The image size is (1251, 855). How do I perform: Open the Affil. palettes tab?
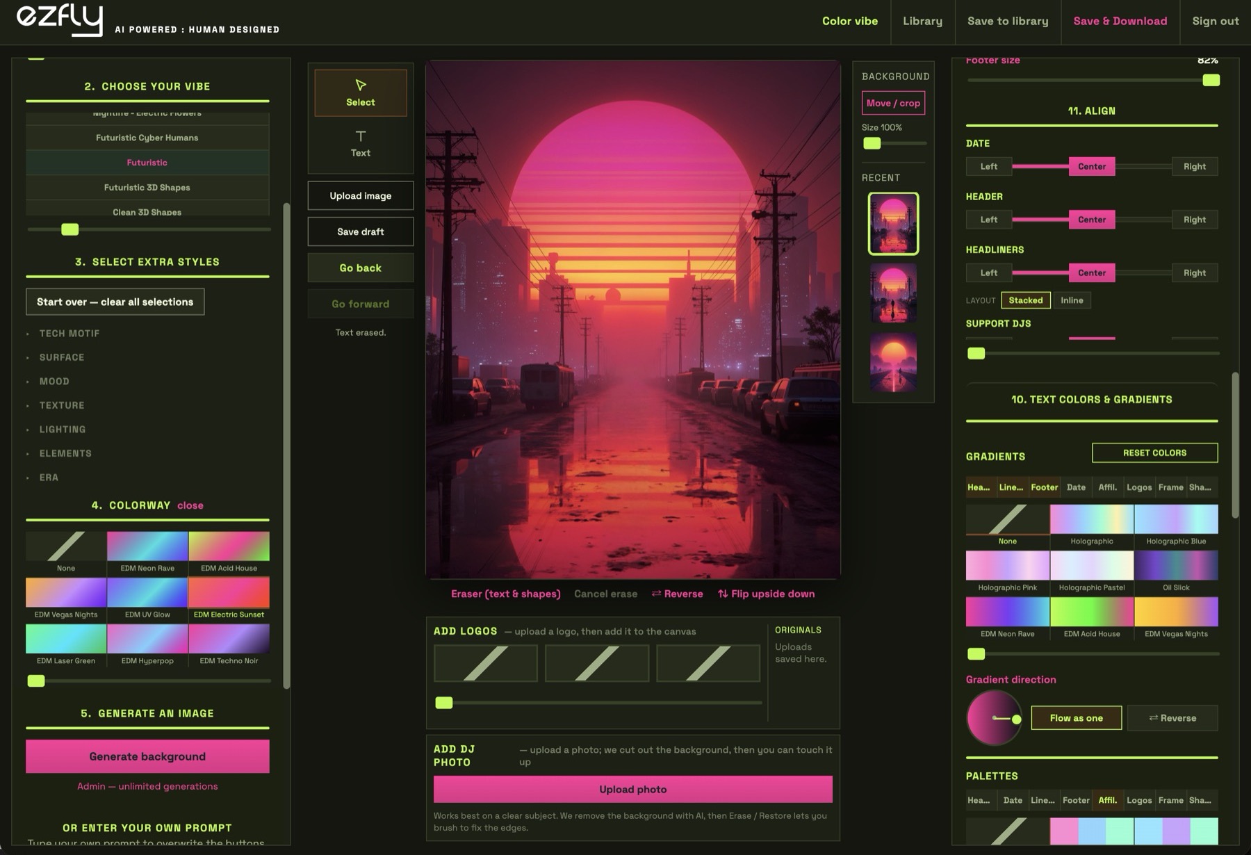pyautogui.click(x=1107, y=800)
